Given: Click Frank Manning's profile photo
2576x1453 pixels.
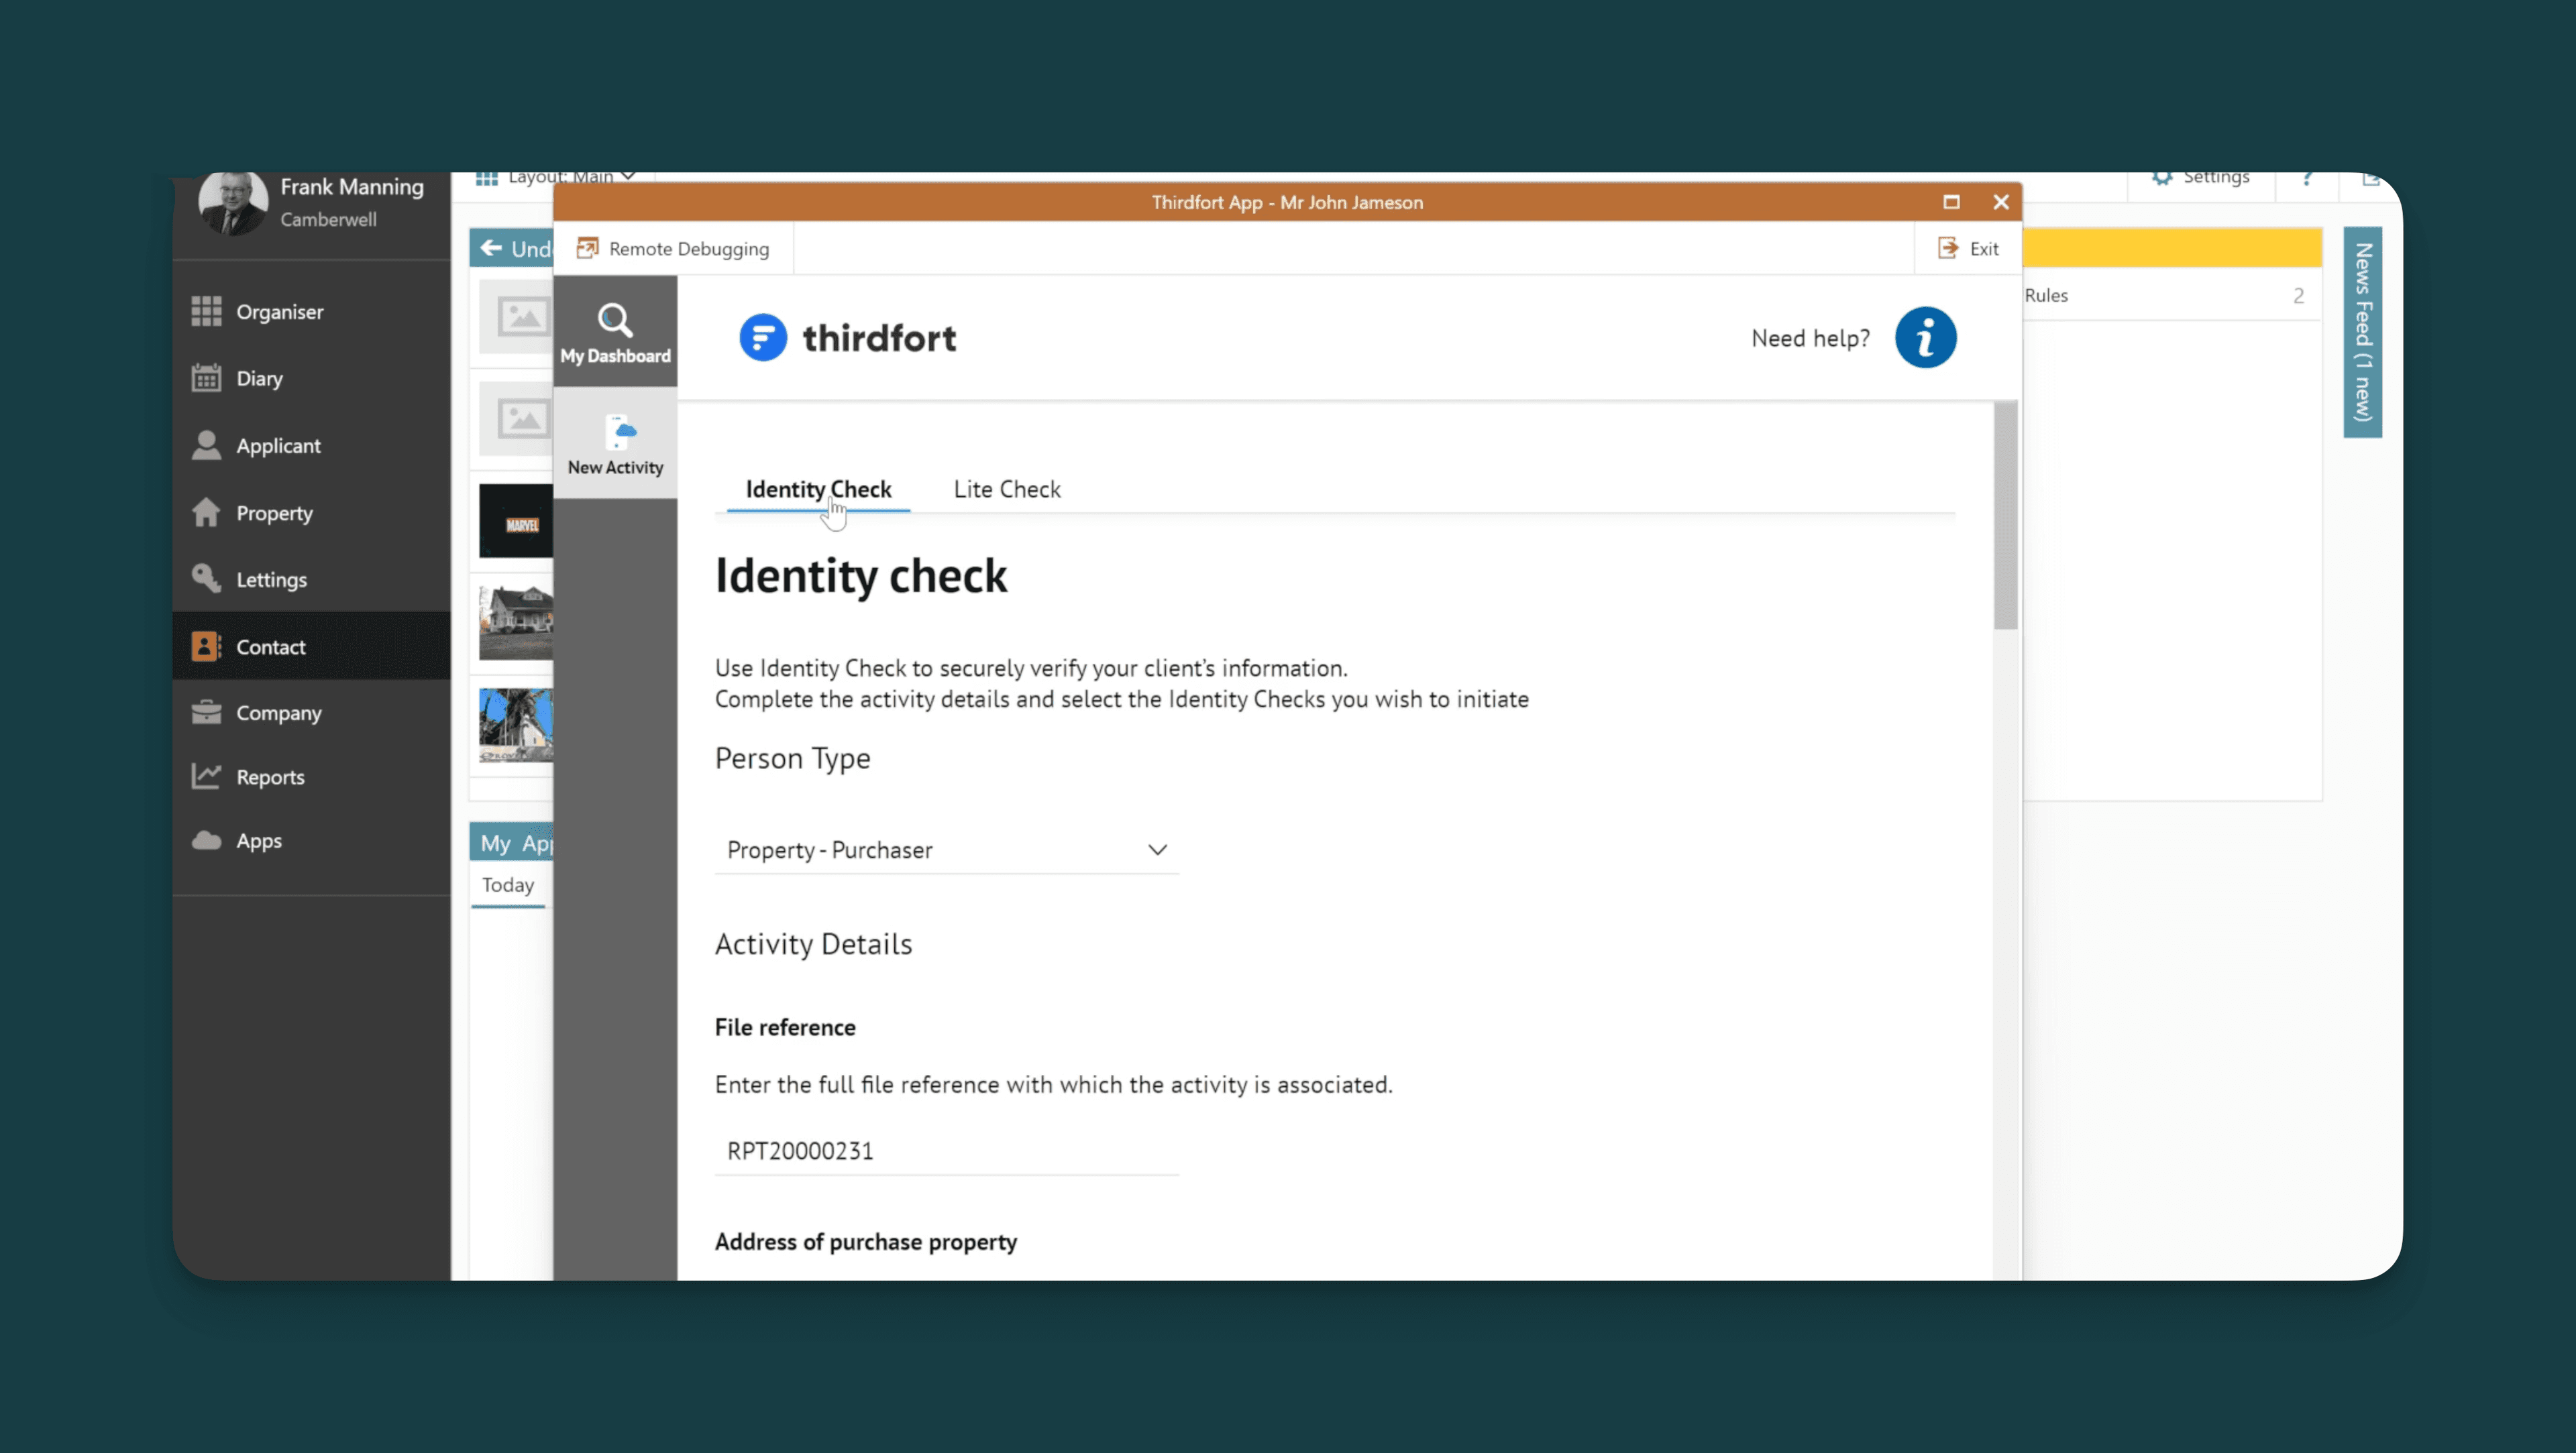Looking at the screenshot, I should pos(233,203).
